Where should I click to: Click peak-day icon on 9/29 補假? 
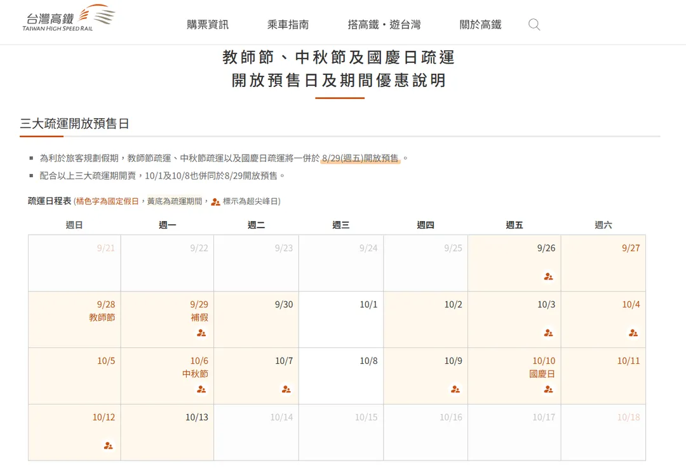(x=201, y=333)
